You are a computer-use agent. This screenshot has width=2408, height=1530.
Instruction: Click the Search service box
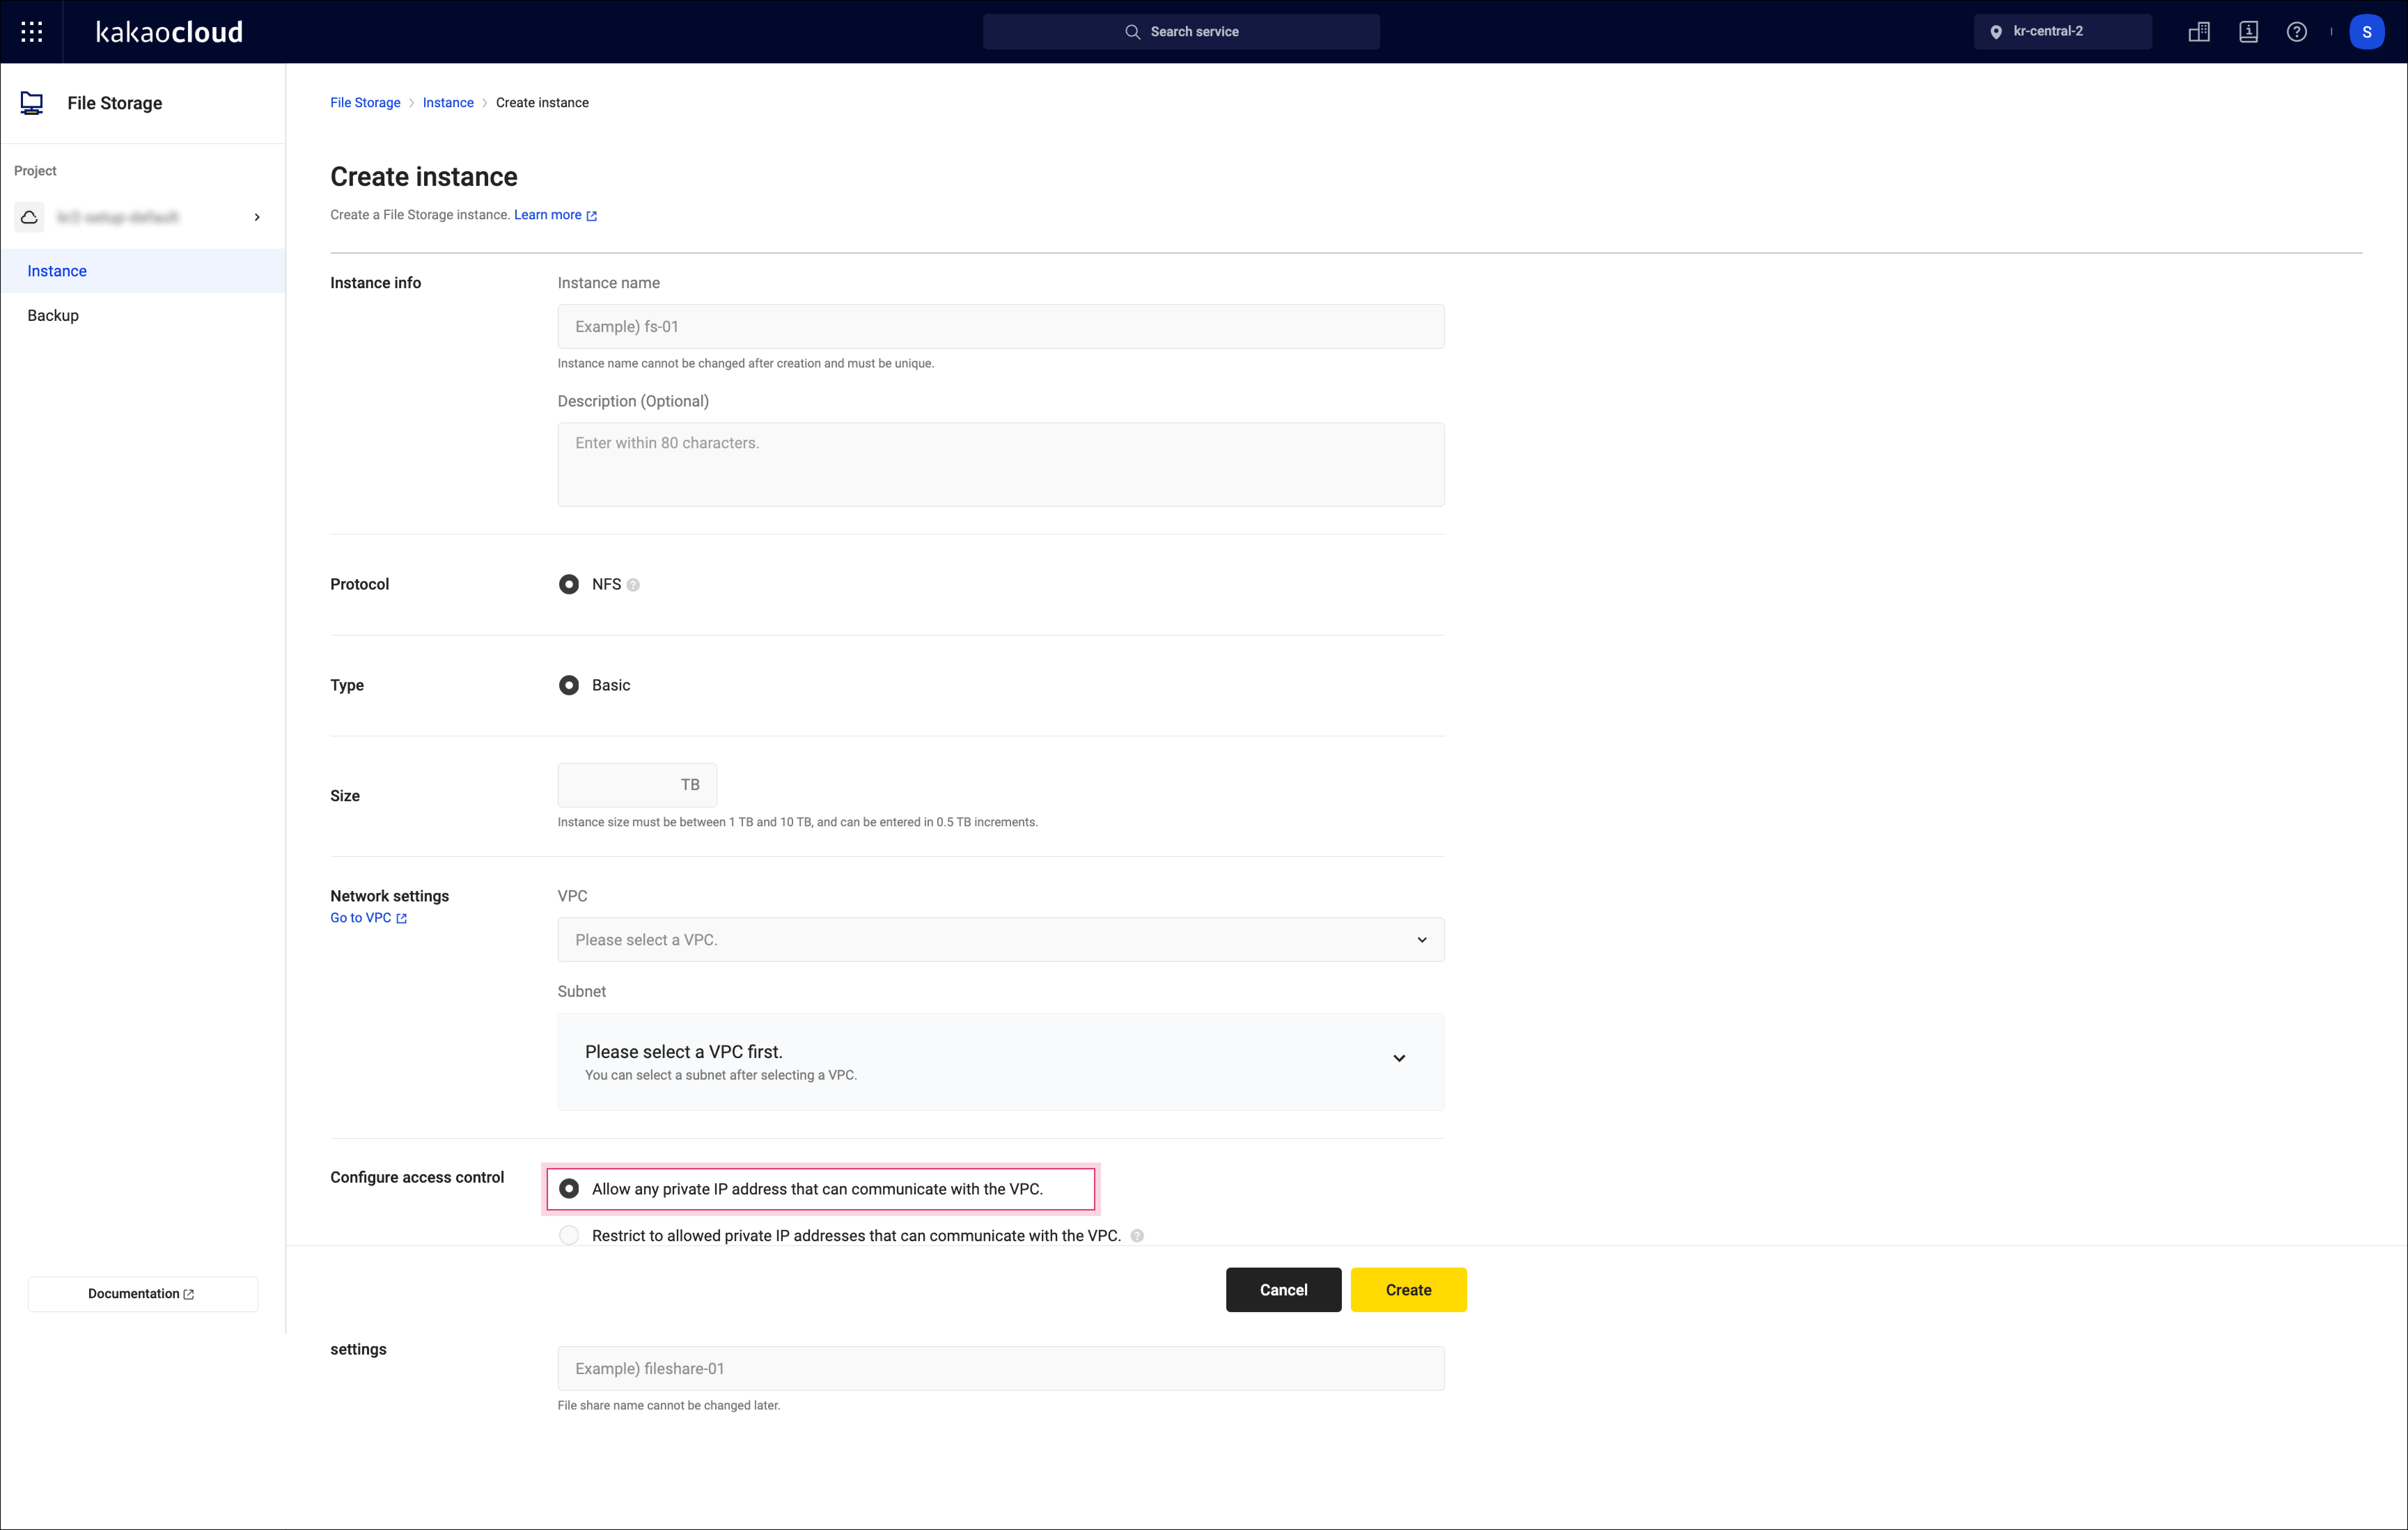1181,32
